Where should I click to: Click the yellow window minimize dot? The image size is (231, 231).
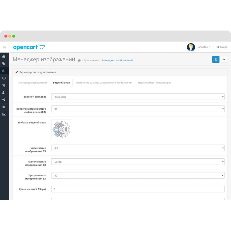(10, 36)
